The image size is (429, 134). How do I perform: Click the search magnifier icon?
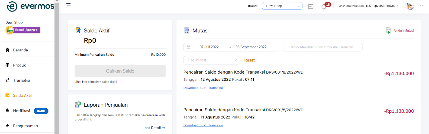click(358, 47)
